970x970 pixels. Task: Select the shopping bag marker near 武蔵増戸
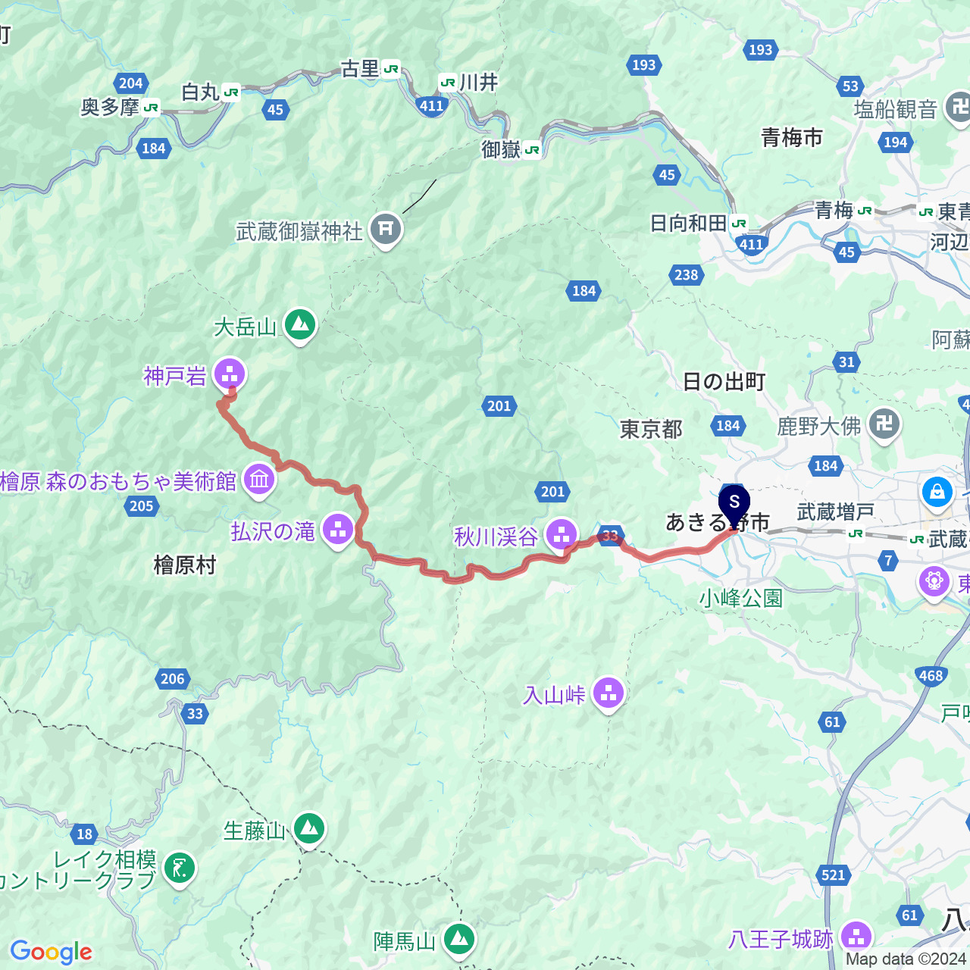937,491
